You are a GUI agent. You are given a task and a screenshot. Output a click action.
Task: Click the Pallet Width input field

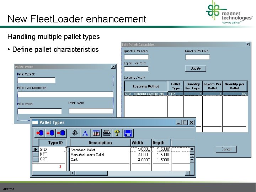[39, 111]
